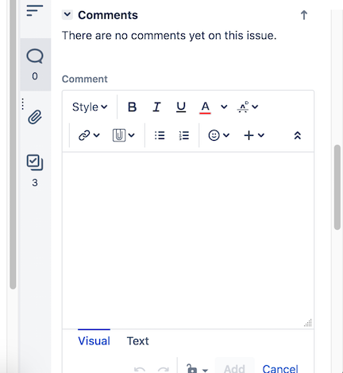The width and height of the screenshot is (343, 373).
Task: Apply bold formatting in comment editor
Action: (x=132, y=107)
